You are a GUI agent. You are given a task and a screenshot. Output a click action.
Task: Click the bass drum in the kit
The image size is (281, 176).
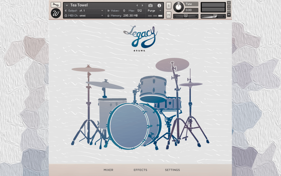[x=129, y=126]
